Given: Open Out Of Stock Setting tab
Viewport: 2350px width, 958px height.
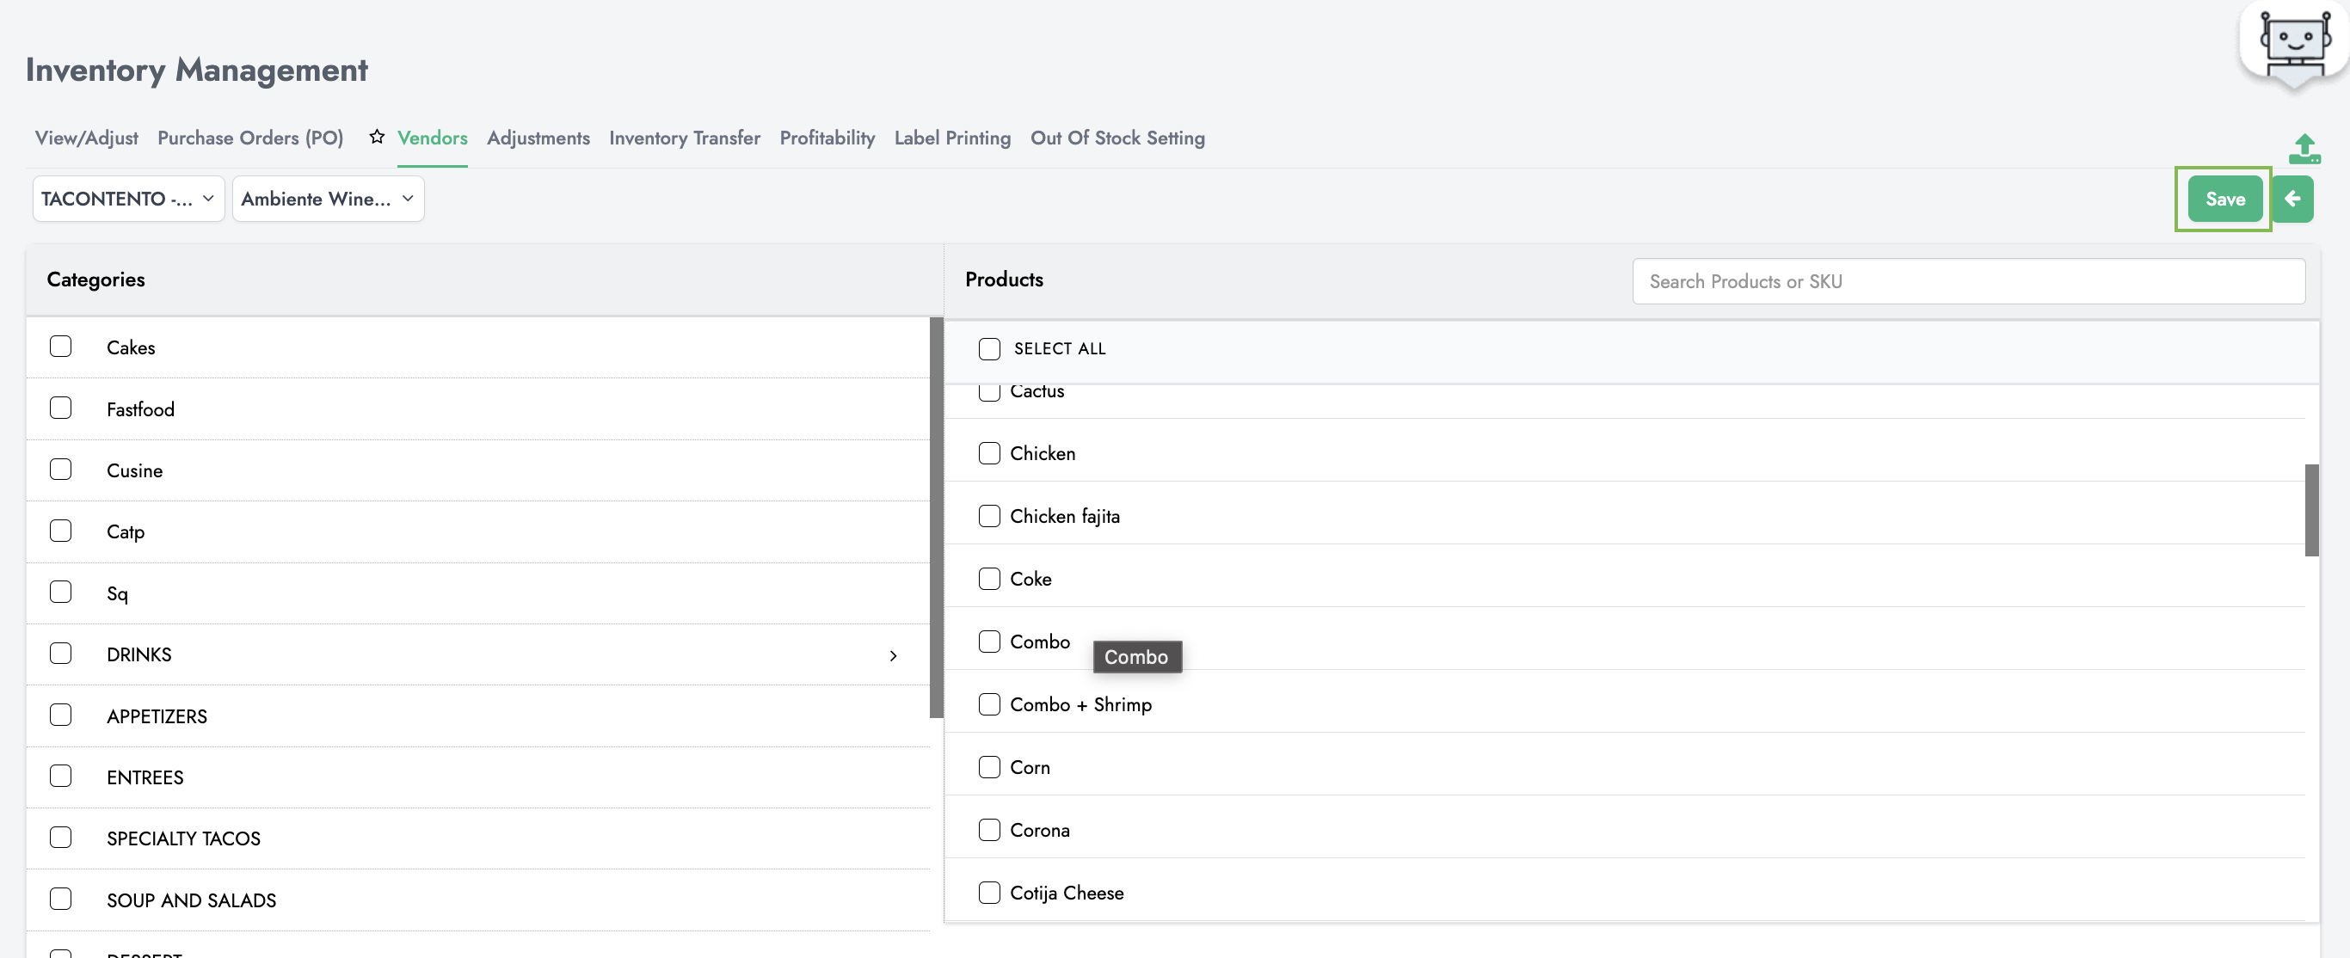Looking at the screenshot, I should tap(1117, 138).
